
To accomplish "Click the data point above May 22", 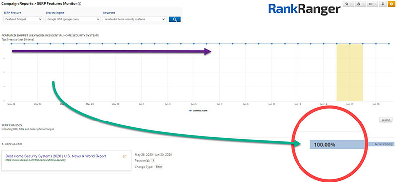I will click(11, 44).
